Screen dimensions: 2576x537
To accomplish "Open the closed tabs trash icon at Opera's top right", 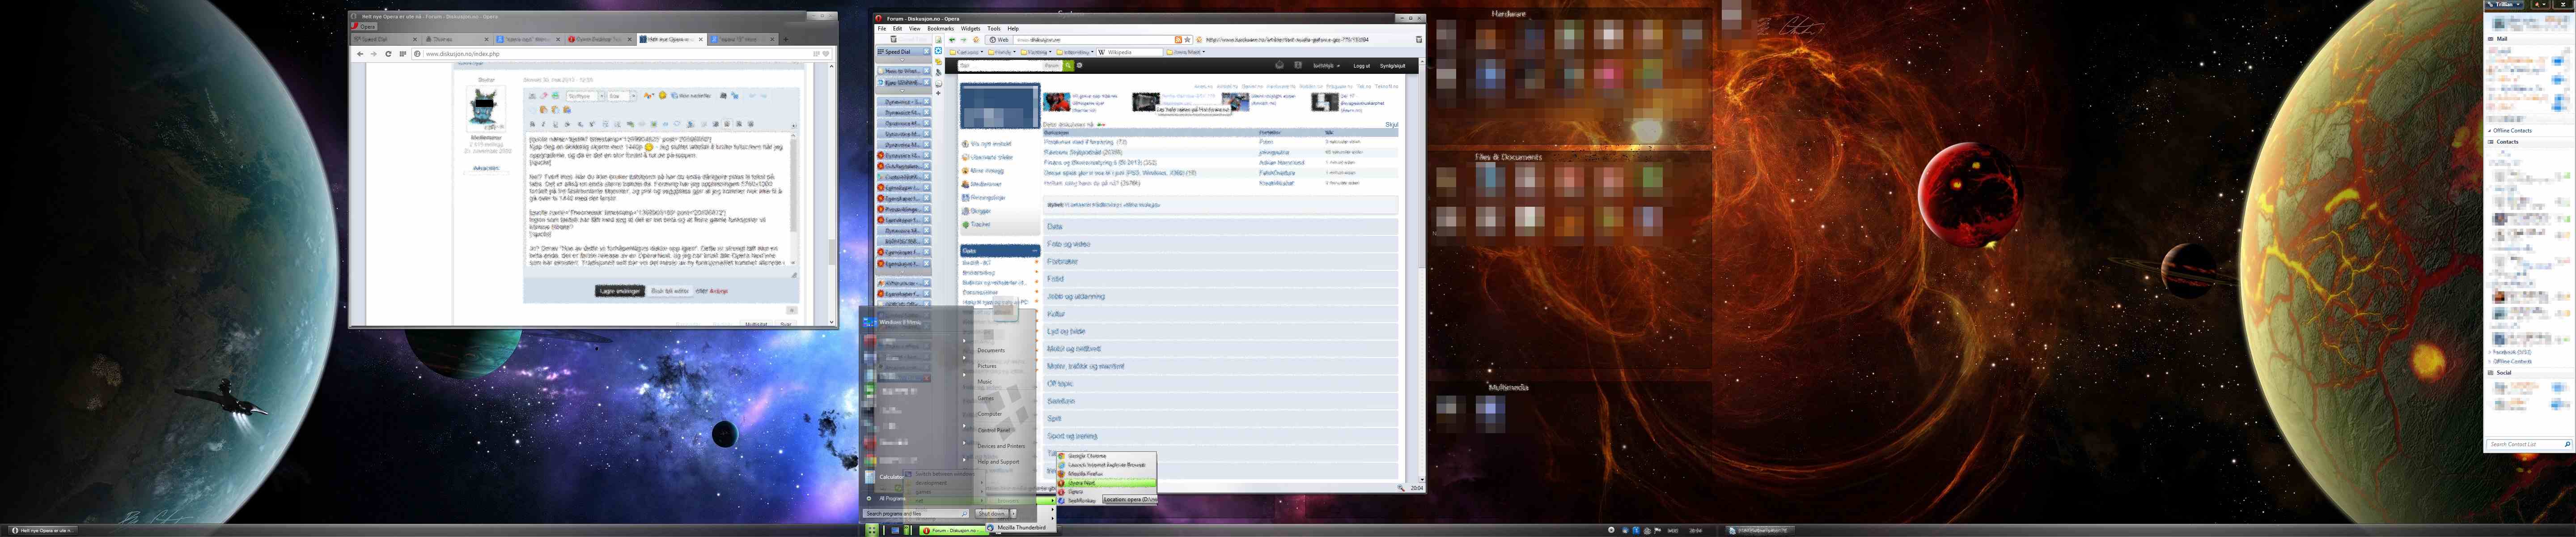I will pos(1418,40).
